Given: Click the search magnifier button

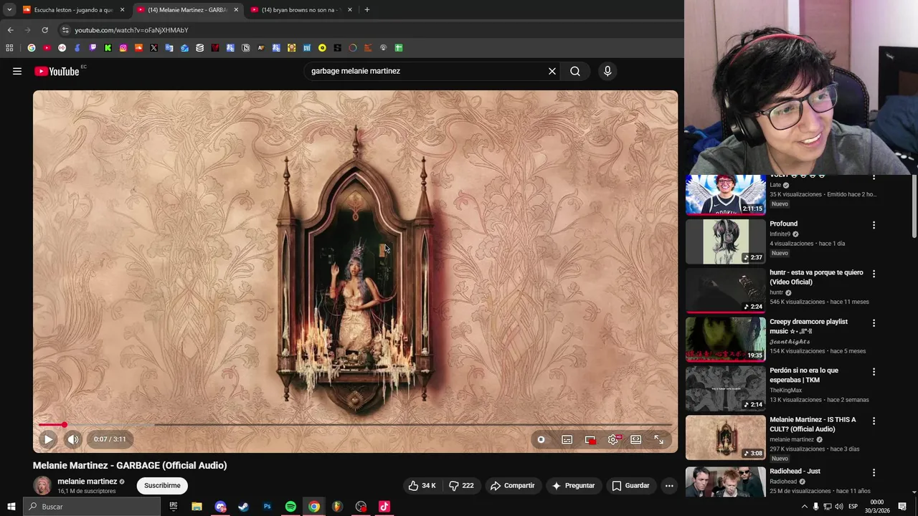Looking at the screenshot, I should (x=575, y=71).
